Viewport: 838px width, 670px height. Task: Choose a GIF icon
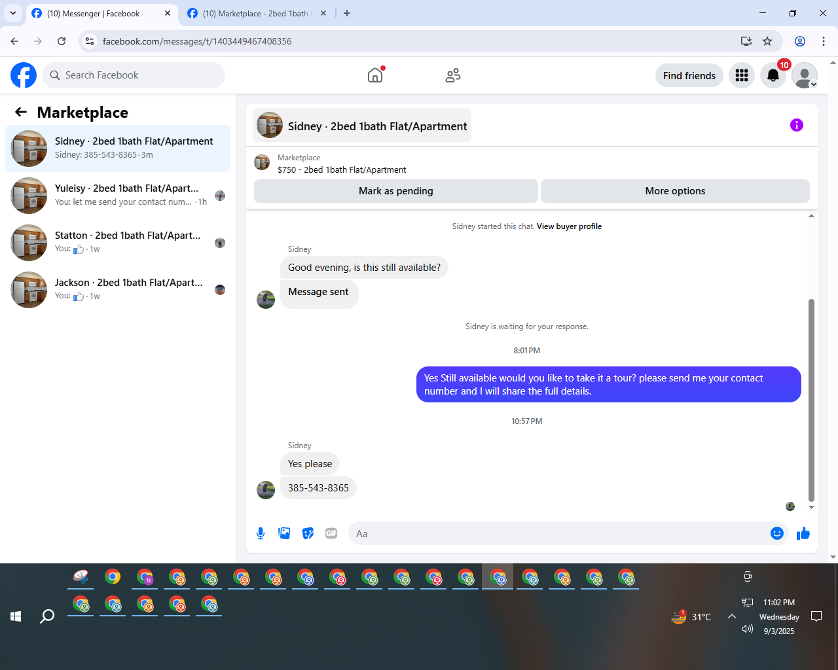(331, 533)
